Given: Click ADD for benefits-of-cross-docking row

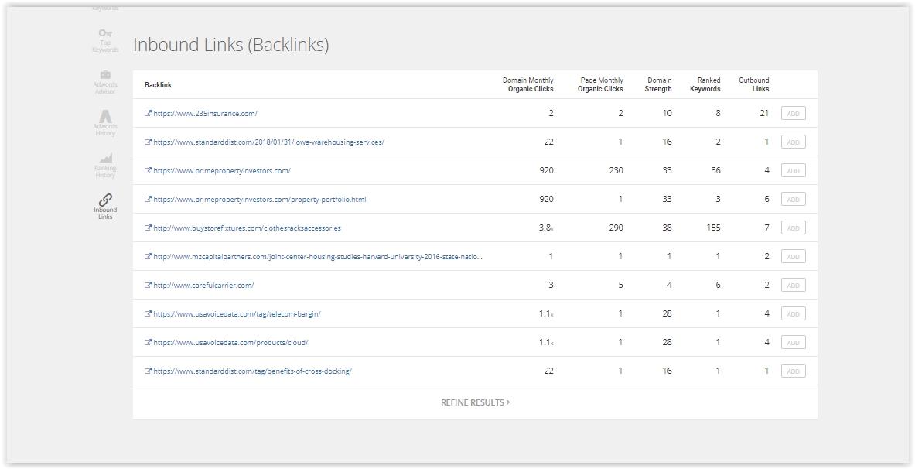Looking at the screenshot, I should coord(793,371).
